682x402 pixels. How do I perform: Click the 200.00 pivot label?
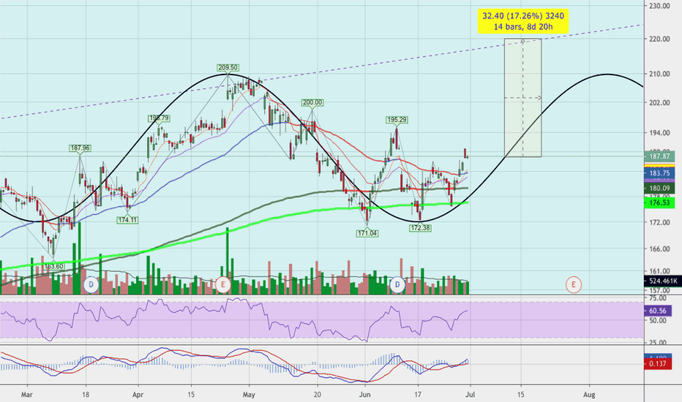[312, 102]
